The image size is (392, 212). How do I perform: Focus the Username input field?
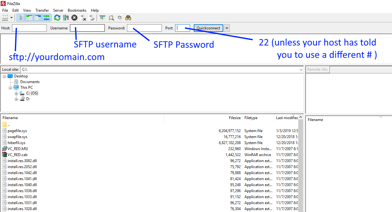pyautogui.click(x=87, y=28)
